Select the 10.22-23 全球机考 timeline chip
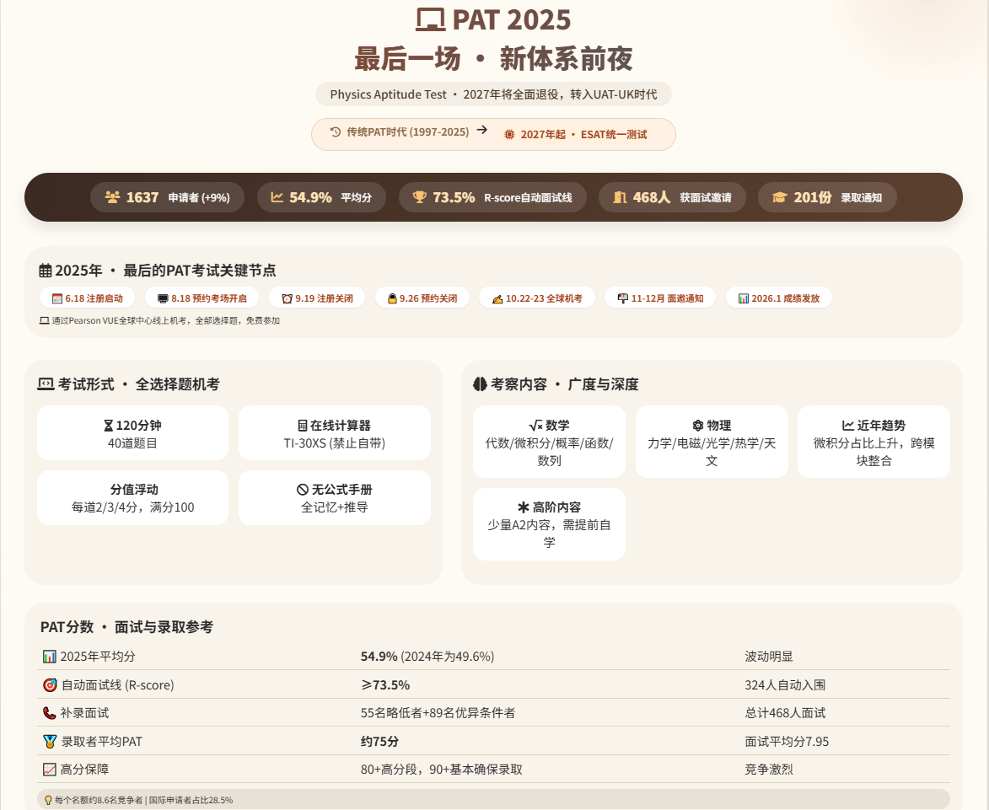The height and width of the screenshot is (810, 989). coord(537,298)
